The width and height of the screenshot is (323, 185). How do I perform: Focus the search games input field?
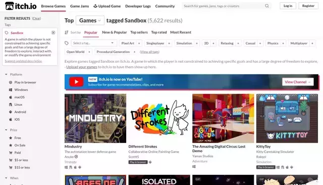(x=224, y=6)
